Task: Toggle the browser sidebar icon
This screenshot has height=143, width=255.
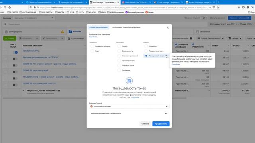Action: 243,7
